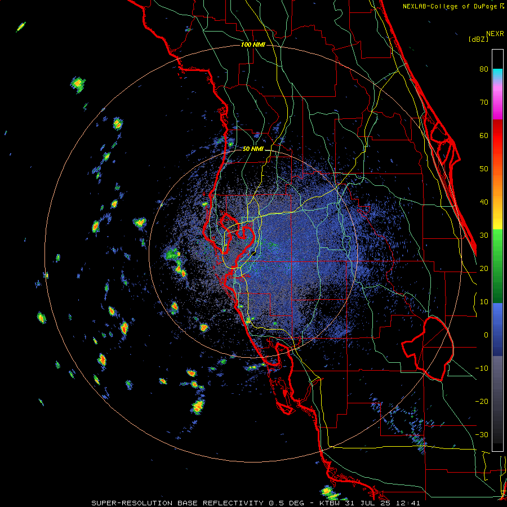
Task: Click the -30 value on the dBZ scale
Action: point(482,434)
